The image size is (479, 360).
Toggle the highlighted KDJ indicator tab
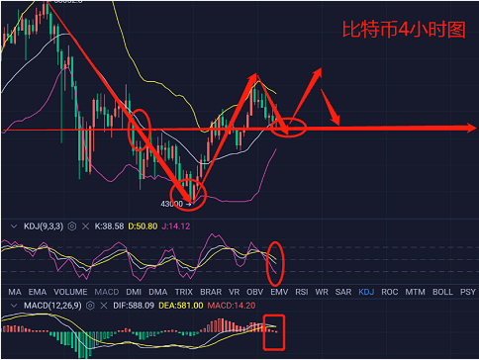[x=366, y=292]
